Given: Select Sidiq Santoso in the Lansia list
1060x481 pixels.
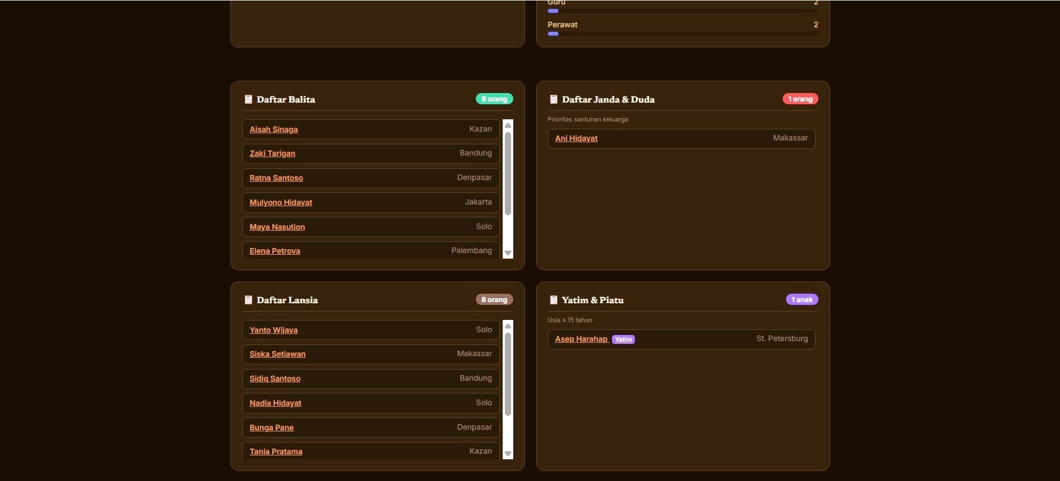Looking at the screenshot, I should click(275, 378).
